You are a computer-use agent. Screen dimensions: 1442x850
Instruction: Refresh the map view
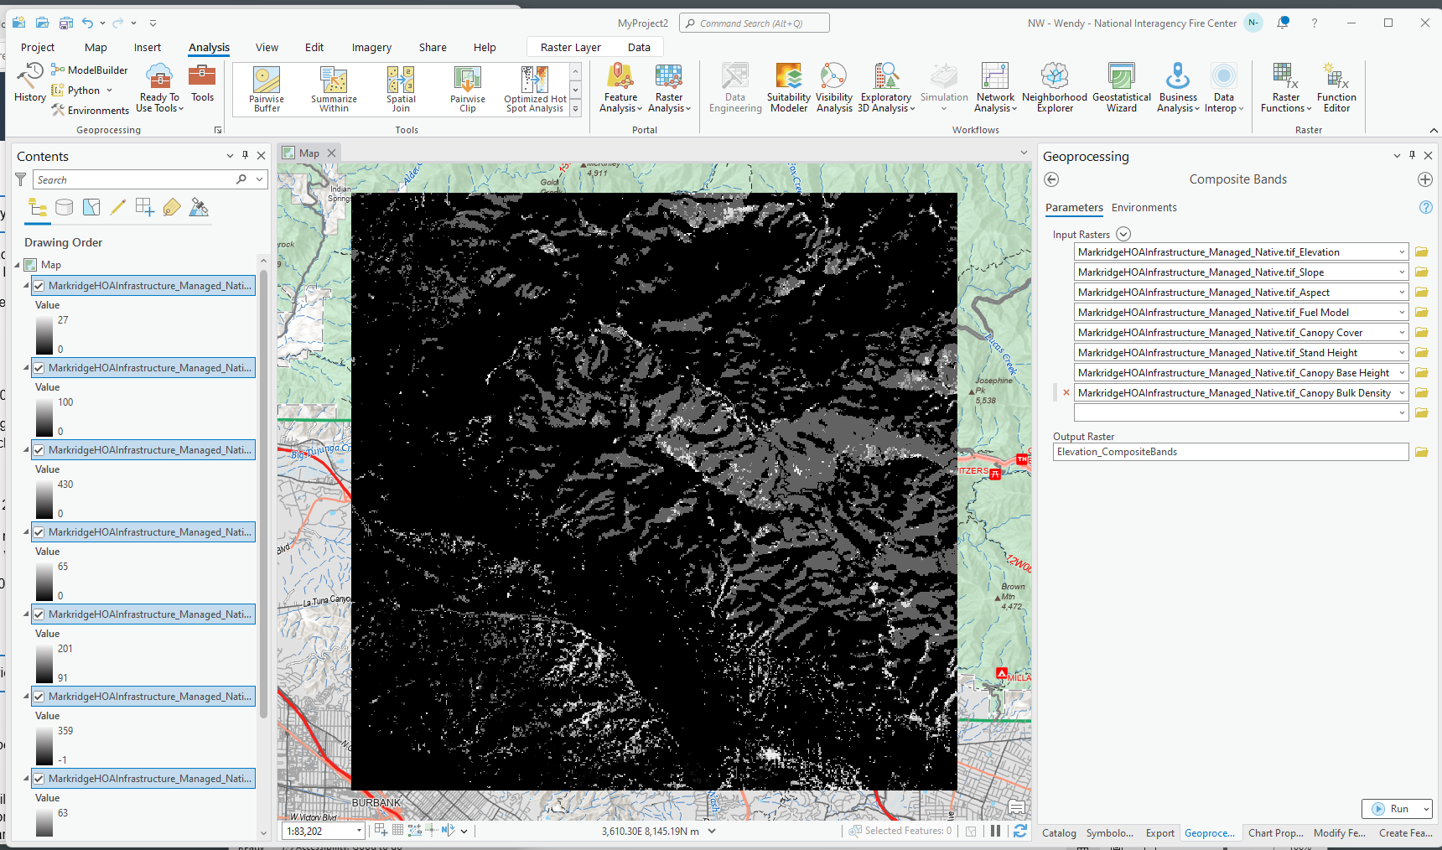tap(1020, 831)
